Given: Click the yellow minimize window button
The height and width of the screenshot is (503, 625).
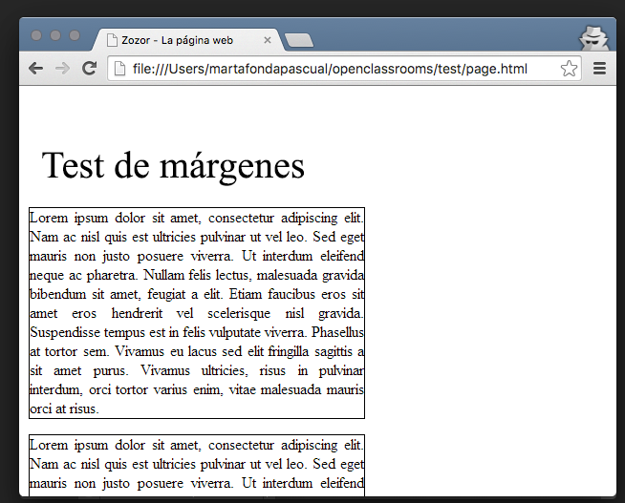Looking at the screenshot, I should tap(55, 35).
